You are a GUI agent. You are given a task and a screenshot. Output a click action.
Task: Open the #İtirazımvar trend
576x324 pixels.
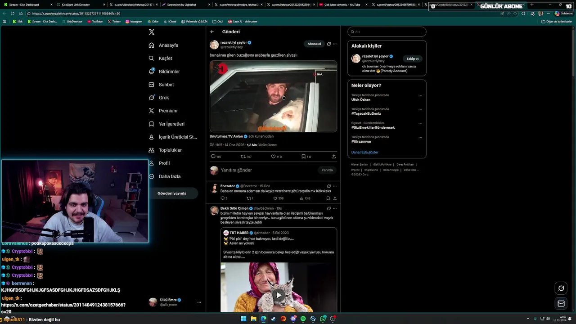(361, 141)
